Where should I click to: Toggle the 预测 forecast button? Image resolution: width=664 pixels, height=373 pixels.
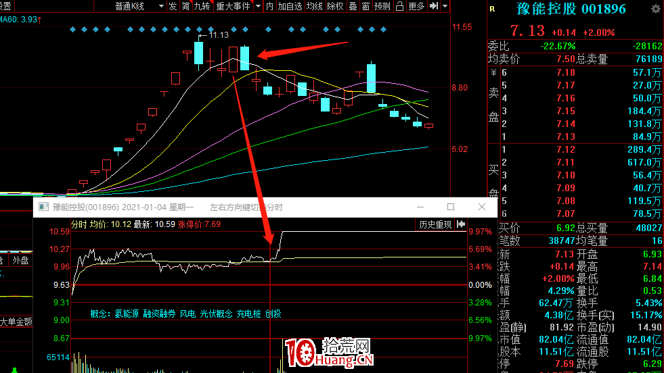(x=382, y=6)
